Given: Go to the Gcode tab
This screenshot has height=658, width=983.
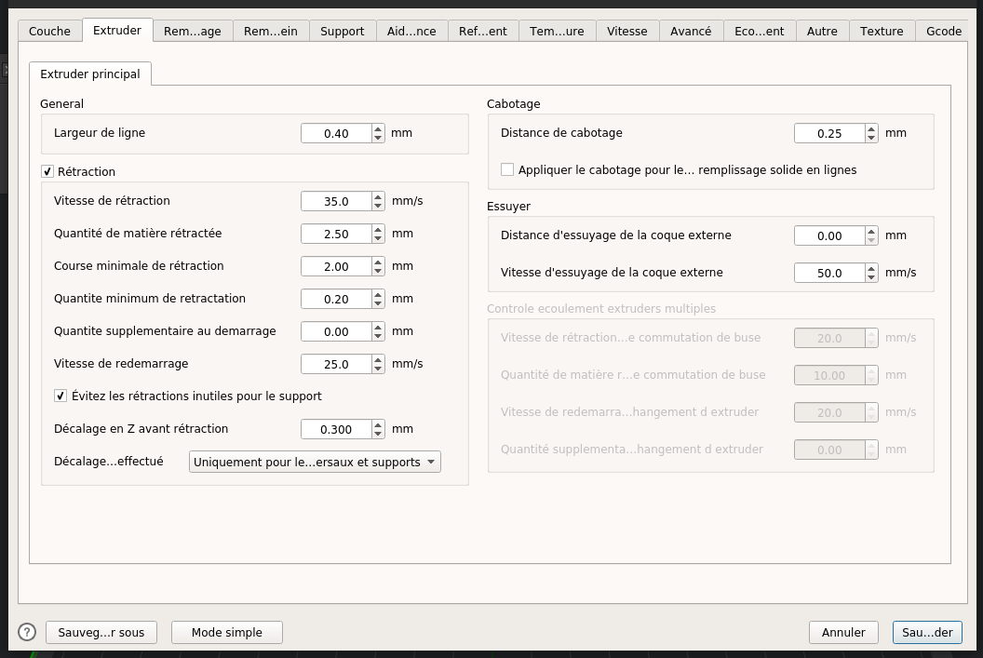Looking at the screenshot, I should pos(943,31).
